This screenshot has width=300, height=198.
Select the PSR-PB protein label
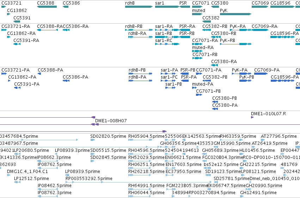(188, 70)
